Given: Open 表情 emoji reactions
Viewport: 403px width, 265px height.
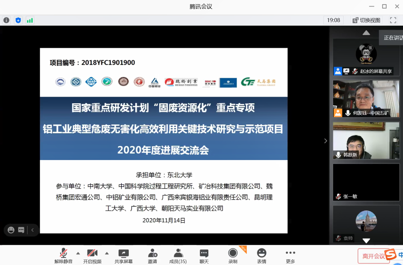Looking at the screenshot, I should point(262,256).
